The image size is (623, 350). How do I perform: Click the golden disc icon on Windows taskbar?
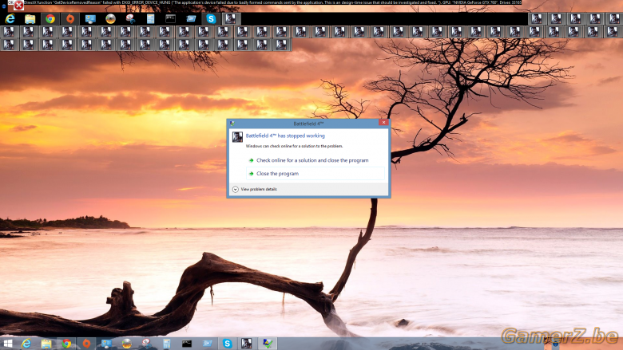[x=126, y=344]
